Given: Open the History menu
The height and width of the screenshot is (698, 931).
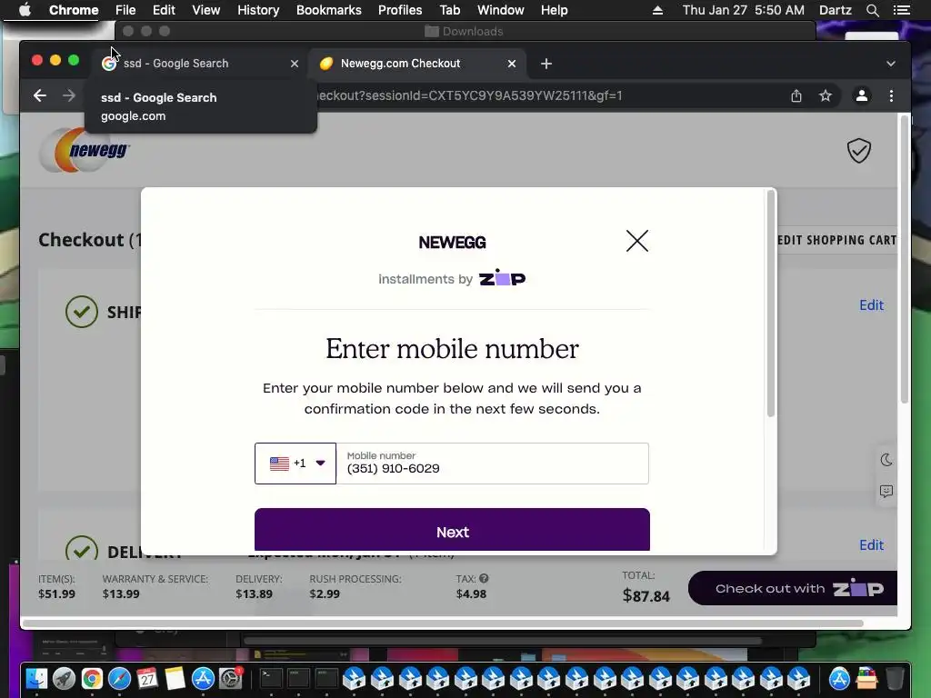Looking at the screenshot, I should coord(258,10).
